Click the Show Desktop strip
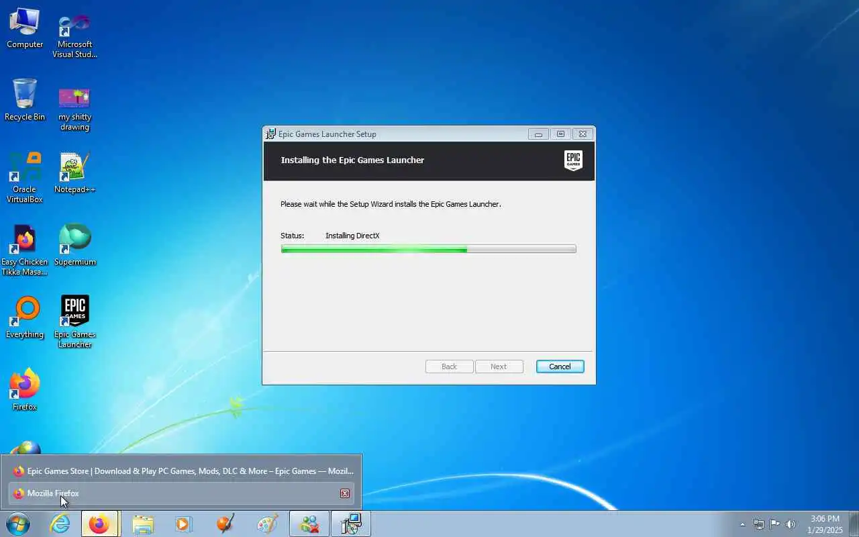The image size is (859, 537). pyautogui.click(x=854, y=524)
